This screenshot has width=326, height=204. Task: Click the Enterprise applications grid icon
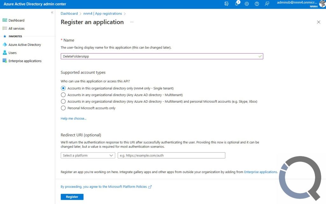pos(5,61)
